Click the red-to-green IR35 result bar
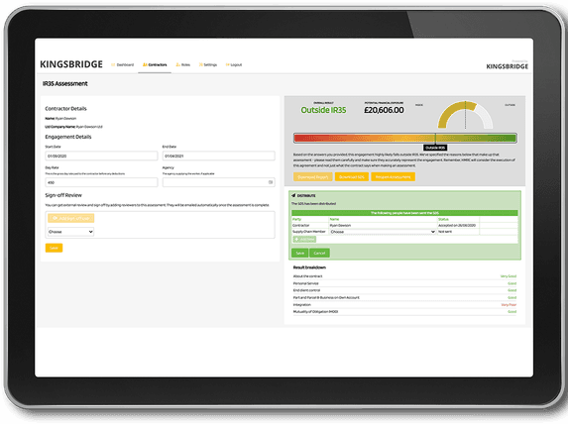The width and height of the screenshot is (568, 424). [405, 138]
